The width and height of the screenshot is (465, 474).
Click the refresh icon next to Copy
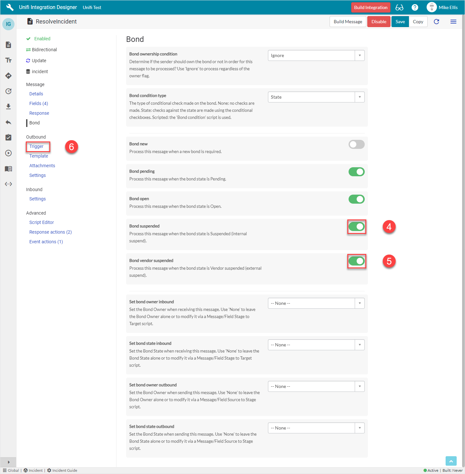coord(436,22)
